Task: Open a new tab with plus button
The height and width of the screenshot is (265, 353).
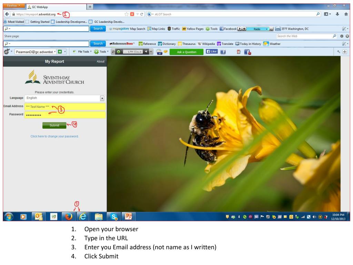Action: pyautogui.click(x=90, y=7)
